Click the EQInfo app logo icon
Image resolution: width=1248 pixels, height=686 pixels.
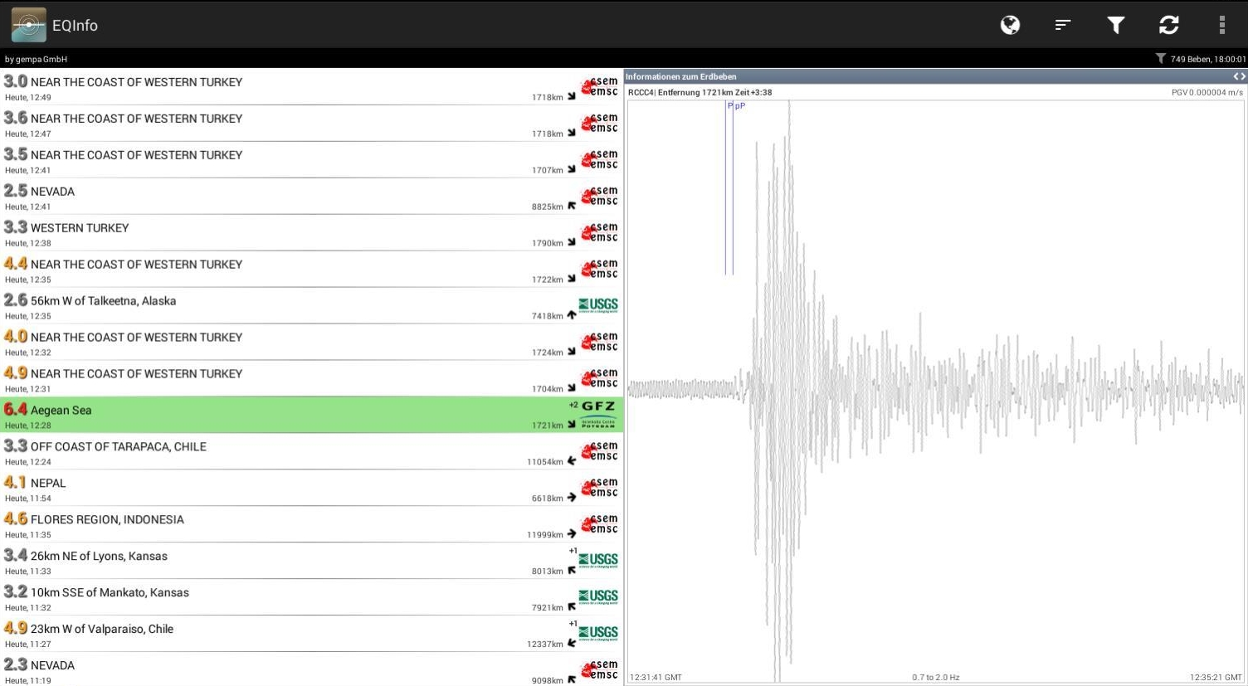(x=28, y=25)
